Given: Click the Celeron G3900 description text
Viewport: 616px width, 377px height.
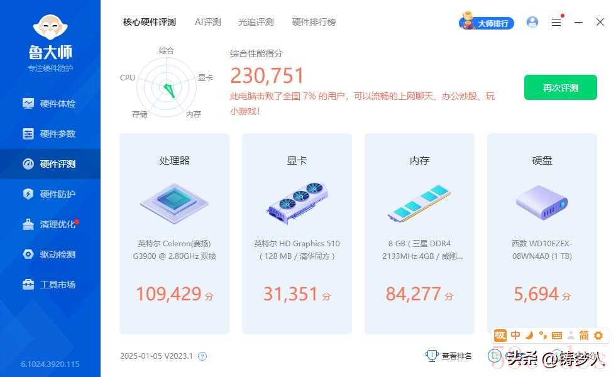Looking at the screenshot, I should point(174,250).
